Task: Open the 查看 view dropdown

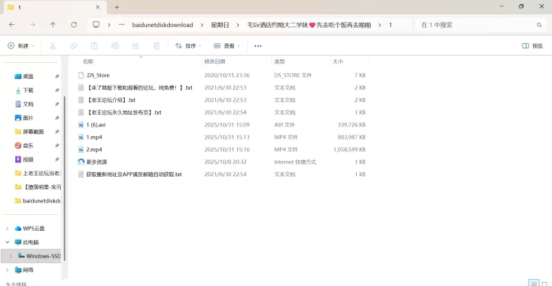Action: point(227,46)
